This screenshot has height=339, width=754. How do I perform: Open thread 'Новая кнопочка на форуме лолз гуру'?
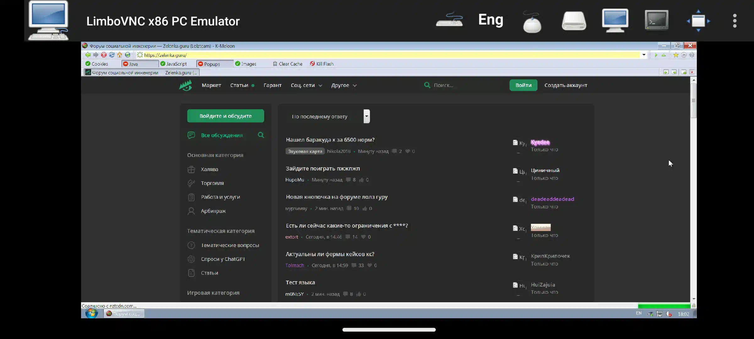pyautogui.click(x=336, y=197)
